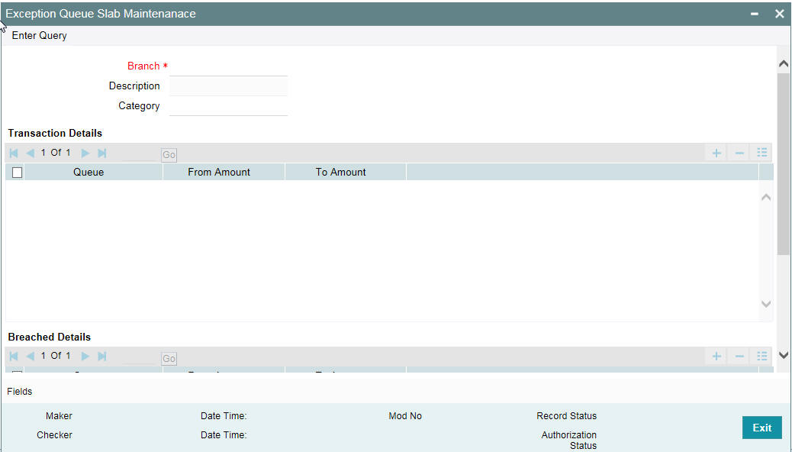Close the Exception Queue Slab window

779,15
